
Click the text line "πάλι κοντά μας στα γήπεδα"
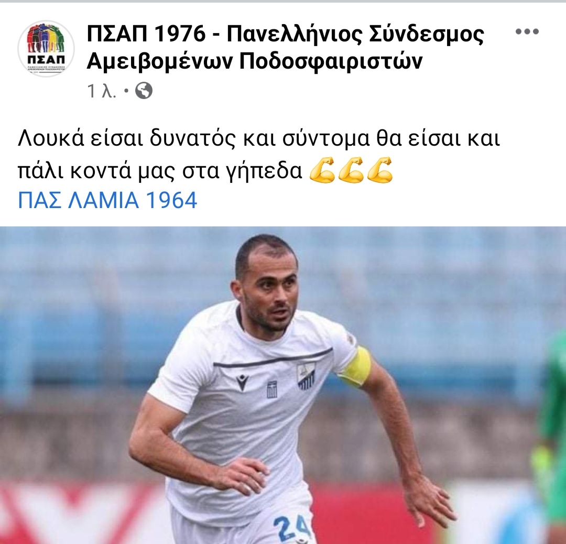point(160,171)
